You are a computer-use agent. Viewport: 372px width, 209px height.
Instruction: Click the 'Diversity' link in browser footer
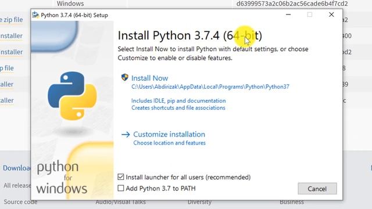[199, 202]
